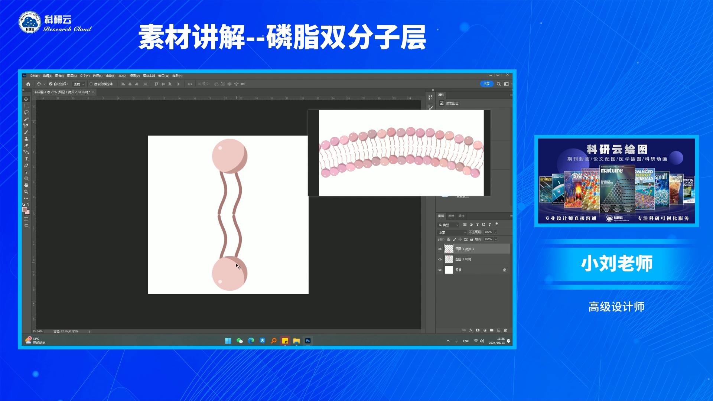The image size is (713, 401).
Task: Open the 图层 auto-select dropdown
Action: click(79, 84)
